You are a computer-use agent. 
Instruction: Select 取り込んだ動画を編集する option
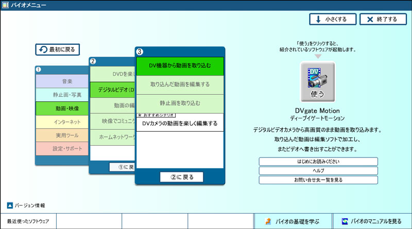pos(180,84)
